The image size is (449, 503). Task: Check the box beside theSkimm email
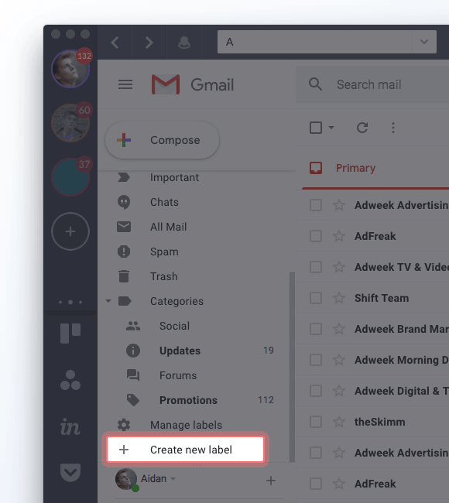[x=316, y=422]
